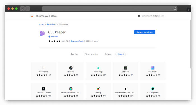Click the CSS Peeper purple logo icon
Screen dimensions: 196x105
[42, 34]
